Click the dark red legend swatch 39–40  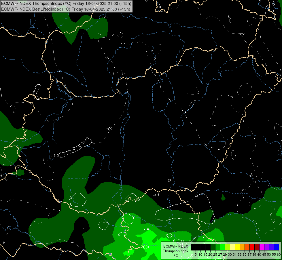click(x=257, y=247)
